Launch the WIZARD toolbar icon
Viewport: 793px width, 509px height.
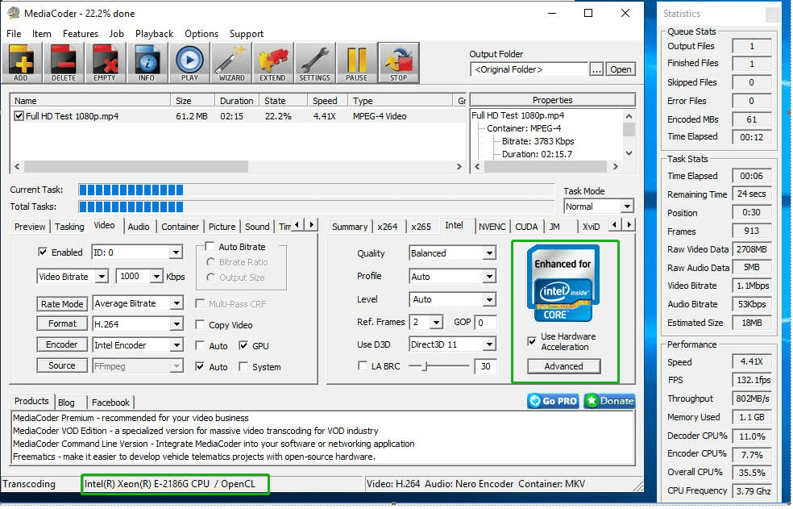coord(231,63)
